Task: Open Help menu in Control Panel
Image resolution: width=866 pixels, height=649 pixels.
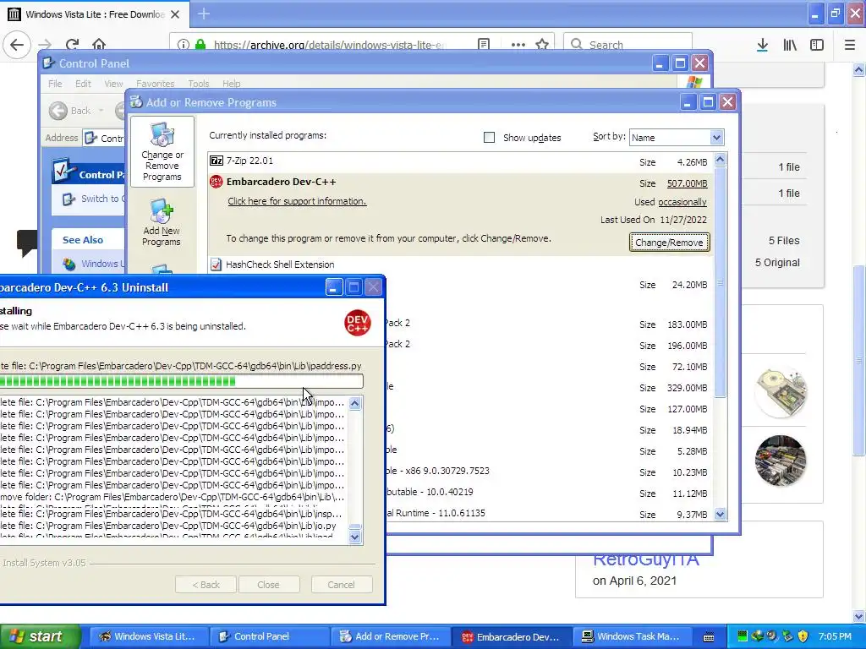Action: pyautogui.click(x=232, y=84)
